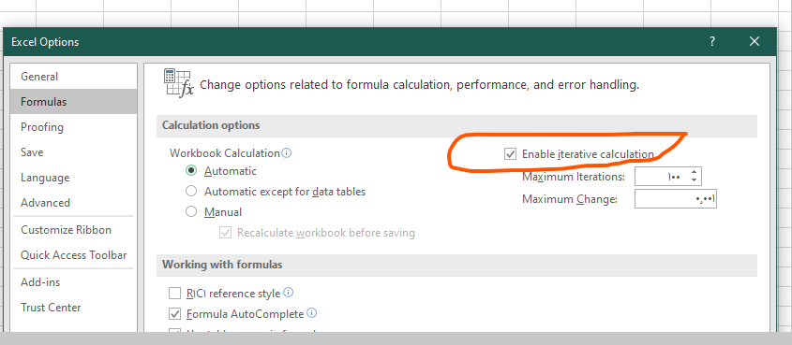This screenshot has height=345, width=792.
Task: Uncheck Formula AutoComplete checkbox
Action: click(174, 314)
